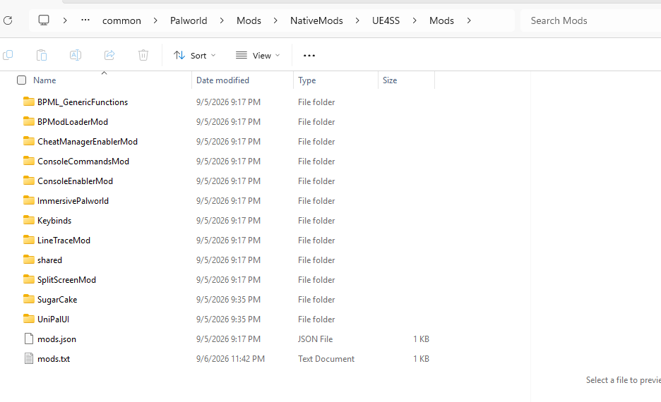Image resolution: width=661 pixels, height=402 pixels.
Task: Expand chevron after the This PC icon
Action: 64,20
